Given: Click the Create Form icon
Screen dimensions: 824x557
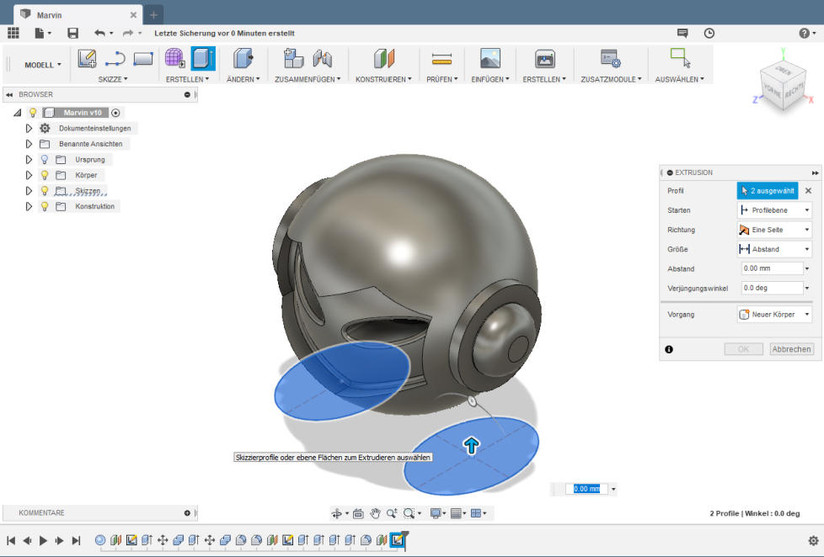Looking at the screenshot, I should [174, 58].
